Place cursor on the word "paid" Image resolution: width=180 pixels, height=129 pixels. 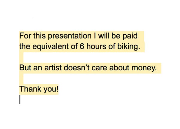(130, 36)
